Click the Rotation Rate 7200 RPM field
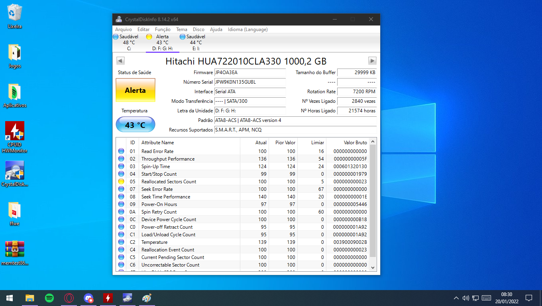 click(357, 92)
